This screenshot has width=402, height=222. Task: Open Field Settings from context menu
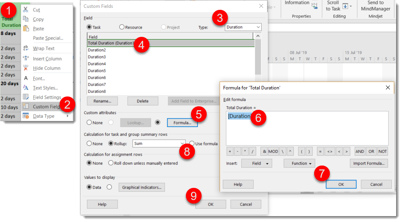click(x=47, y=97)
